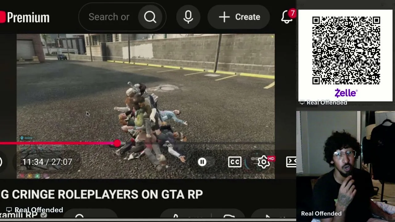The image size is (395, 222).
Task: Select the streamer's webcam feed
Action: 346,166
